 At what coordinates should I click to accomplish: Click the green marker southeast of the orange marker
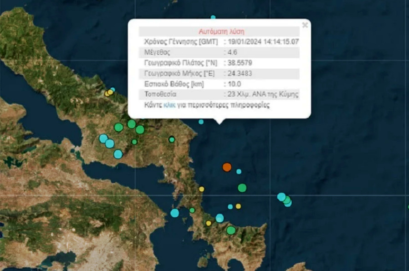tap(242, 188)
